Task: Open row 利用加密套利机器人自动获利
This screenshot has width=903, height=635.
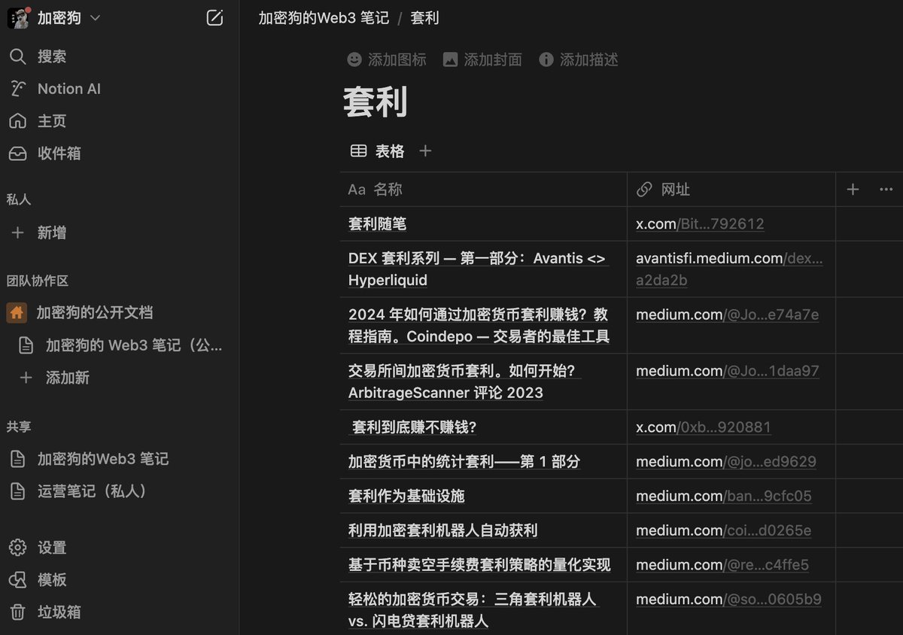Action: tap(442, 531)
